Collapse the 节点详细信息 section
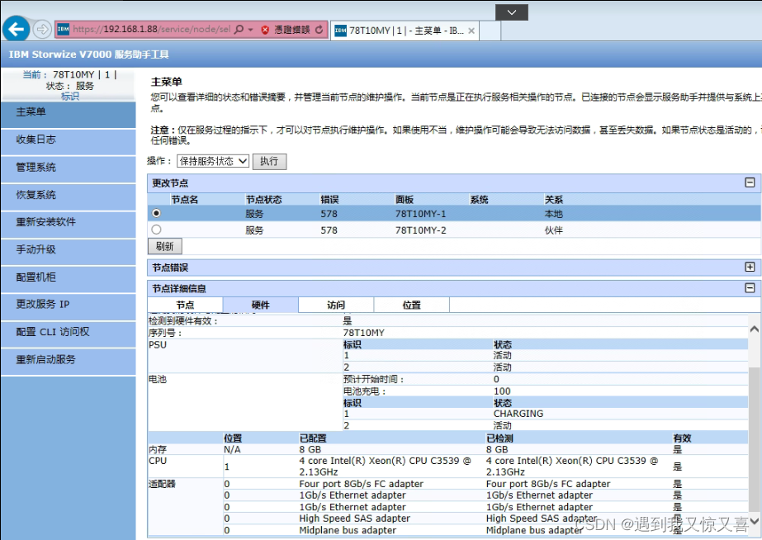 pos(750,287)
